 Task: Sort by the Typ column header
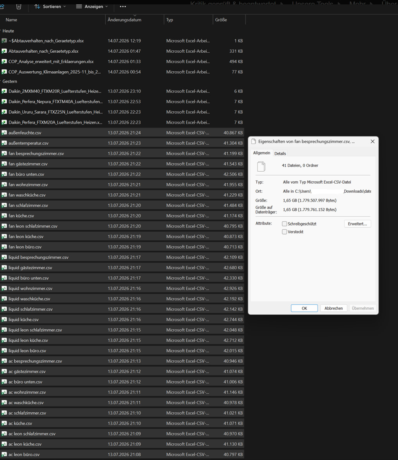pos(170,20)
